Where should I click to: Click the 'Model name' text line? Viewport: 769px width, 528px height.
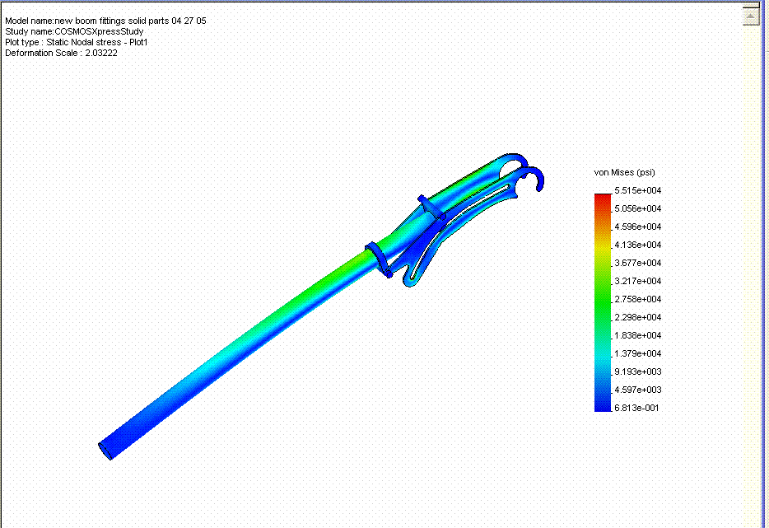click(x=105, y=21)
